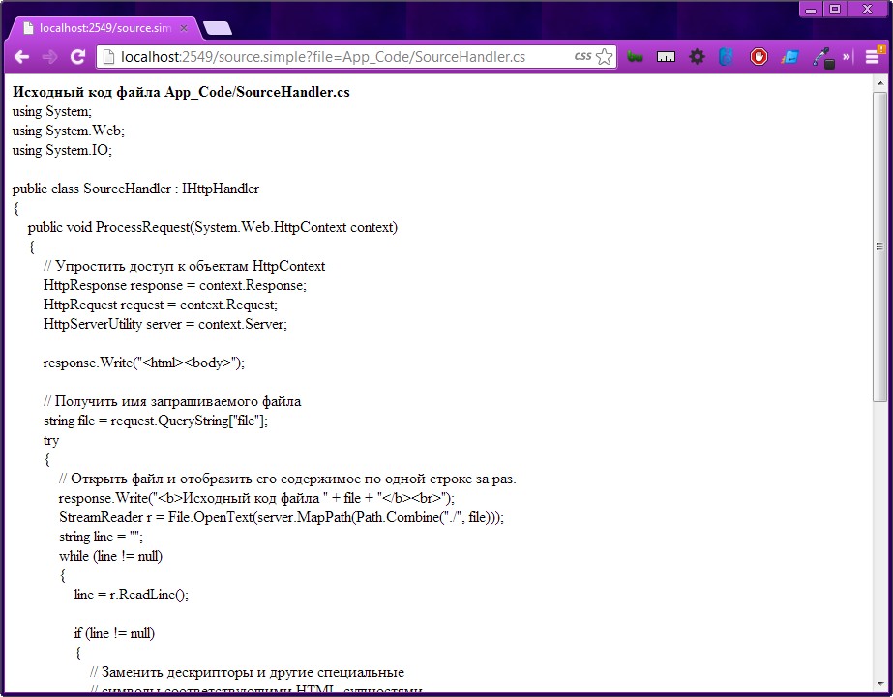The image size is (893, 697).
Task: Click 'HttpRequest request = context.Request;'
Action: (x=161, y=305)
